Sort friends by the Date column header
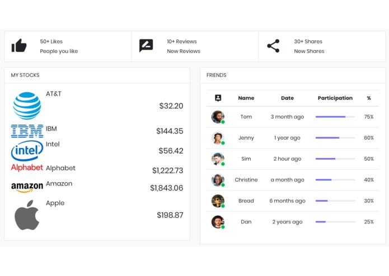This screenshot has height=276, width=389. [x=287, y=98]
